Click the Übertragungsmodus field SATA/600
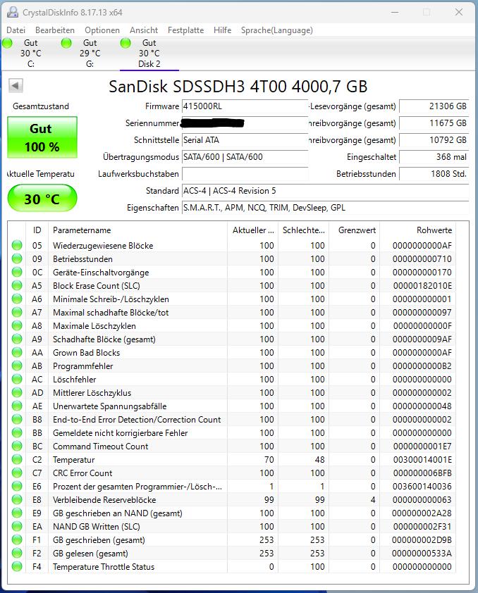This screenshot has height=593, width=478. click(x=245, y=157)
